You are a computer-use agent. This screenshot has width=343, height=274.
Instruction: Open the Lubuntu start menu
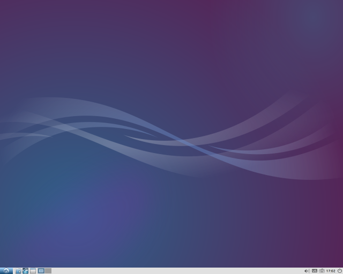point(6,271)
